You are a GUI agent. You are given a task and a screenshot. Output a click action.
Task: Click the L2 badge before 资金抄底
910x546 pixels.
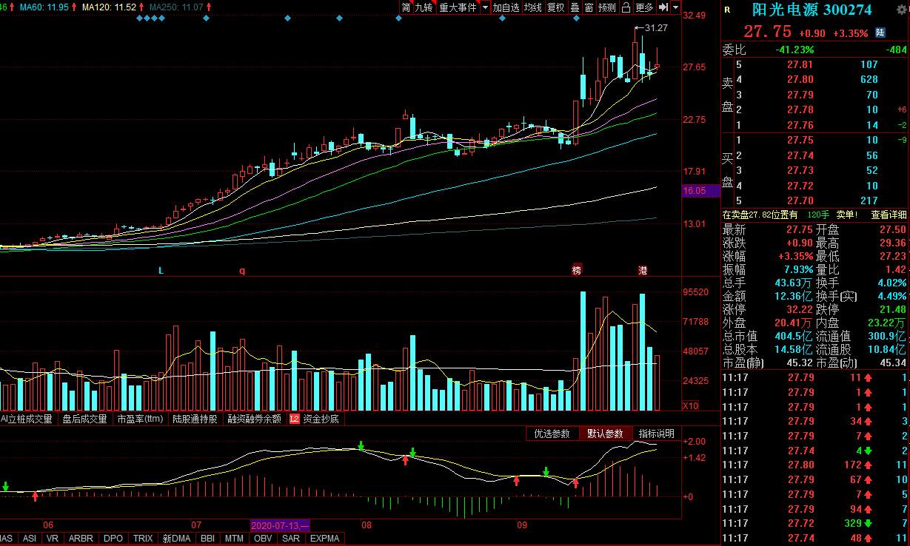294,419
